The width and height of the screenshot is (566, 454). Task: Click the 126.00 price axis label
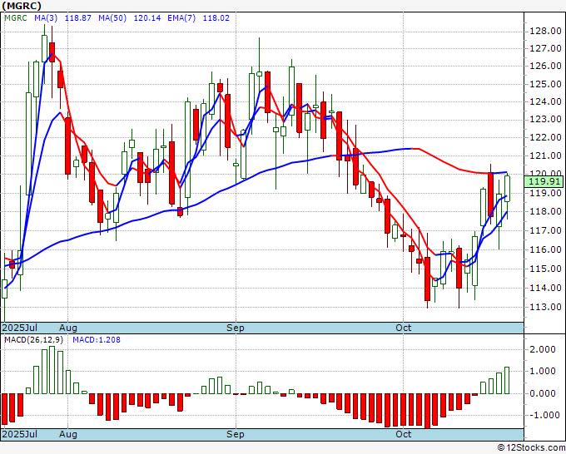[x=545, y=66]
